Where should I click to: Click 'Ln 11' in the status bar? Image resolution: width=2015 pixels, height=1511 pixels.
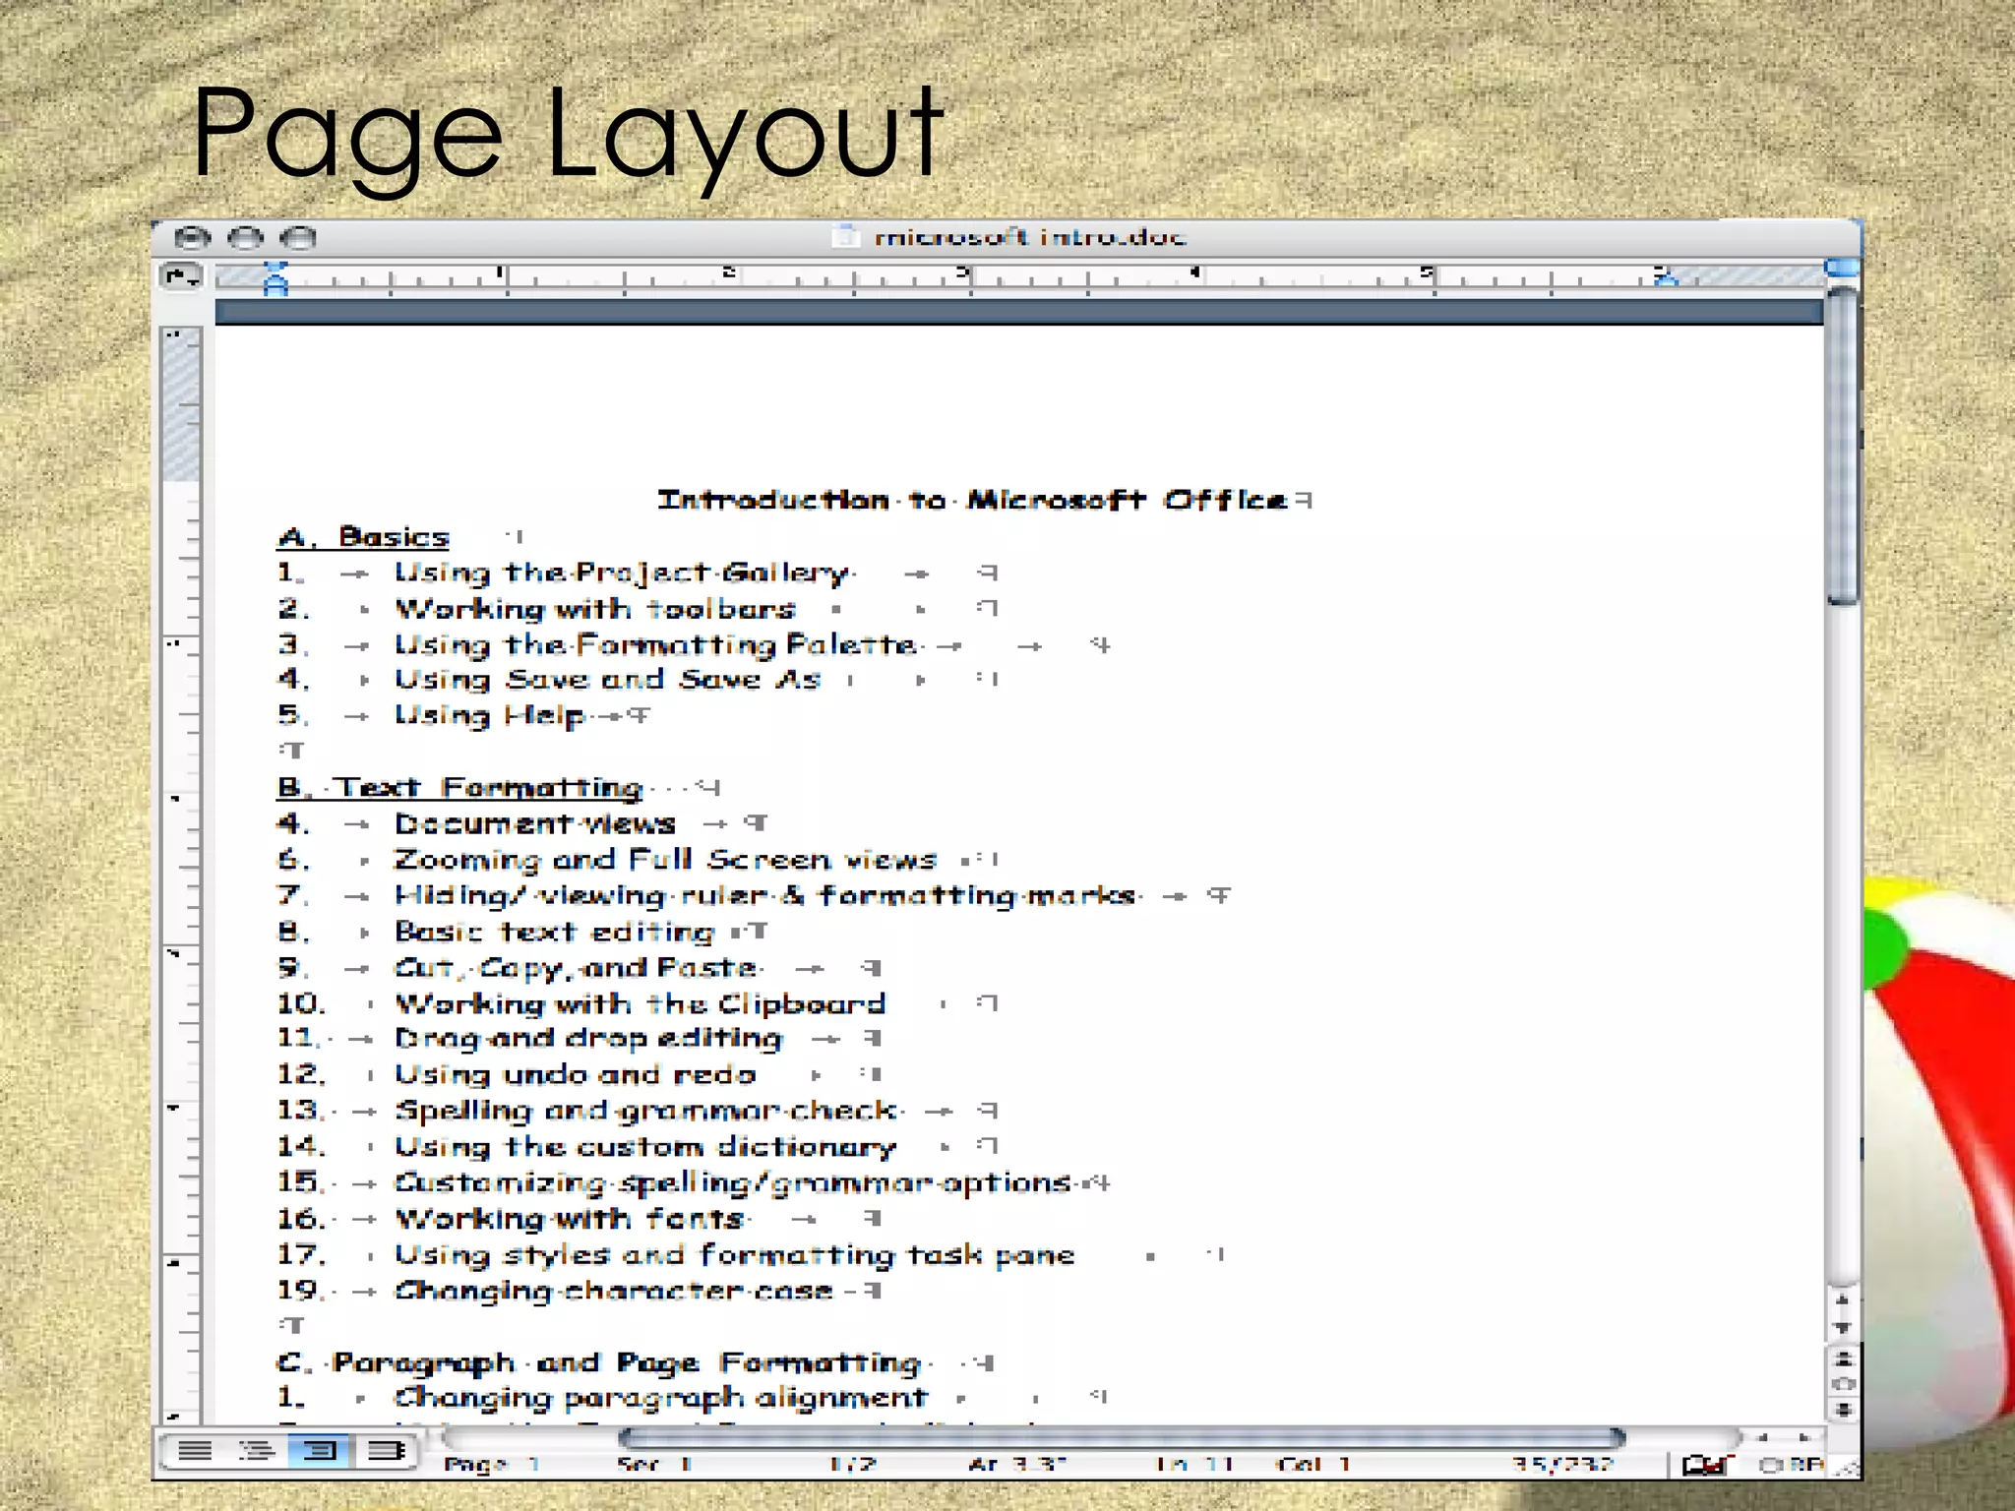pos(1194,1465)
